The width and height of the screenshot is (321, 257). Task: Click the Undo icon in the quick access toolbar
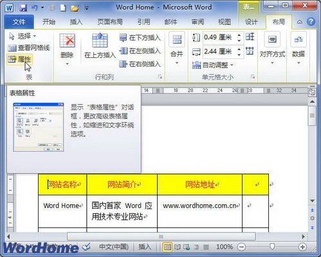pos(35,8)
